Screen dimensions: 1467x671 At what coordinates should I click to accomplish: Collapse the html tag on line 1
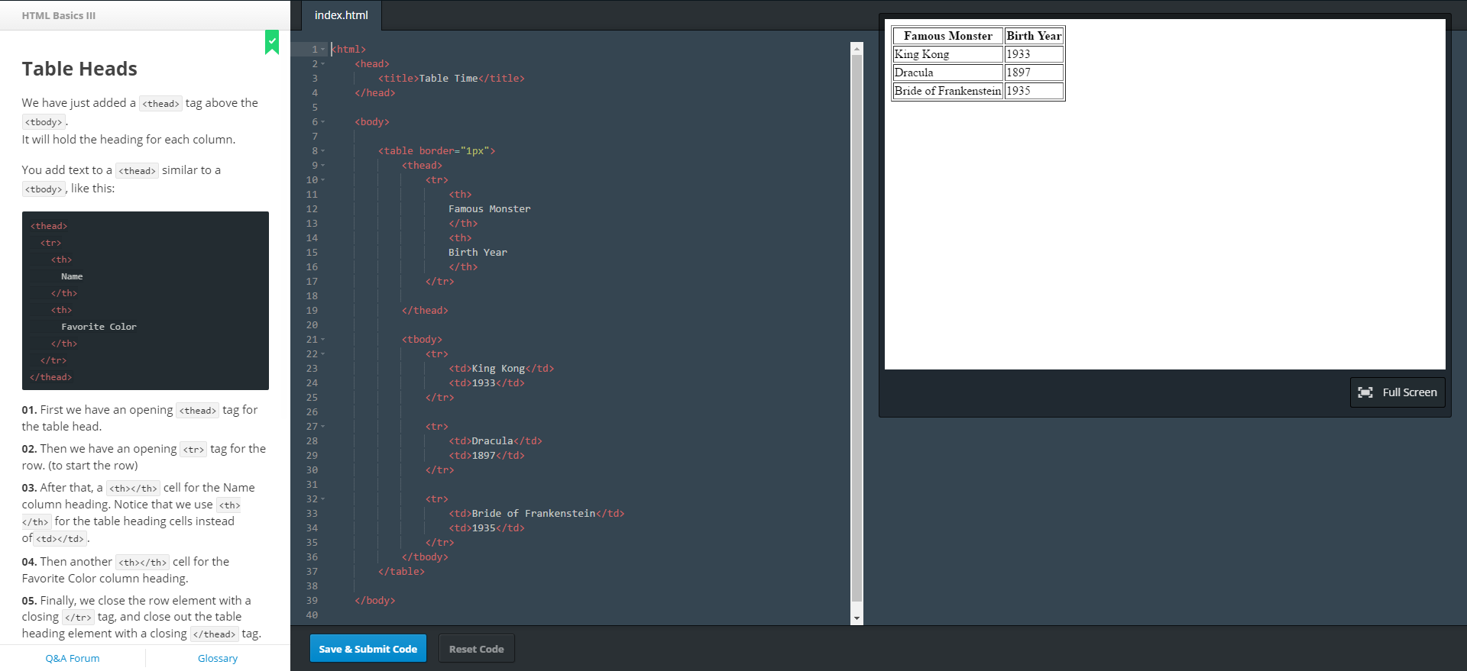[323, 50]
